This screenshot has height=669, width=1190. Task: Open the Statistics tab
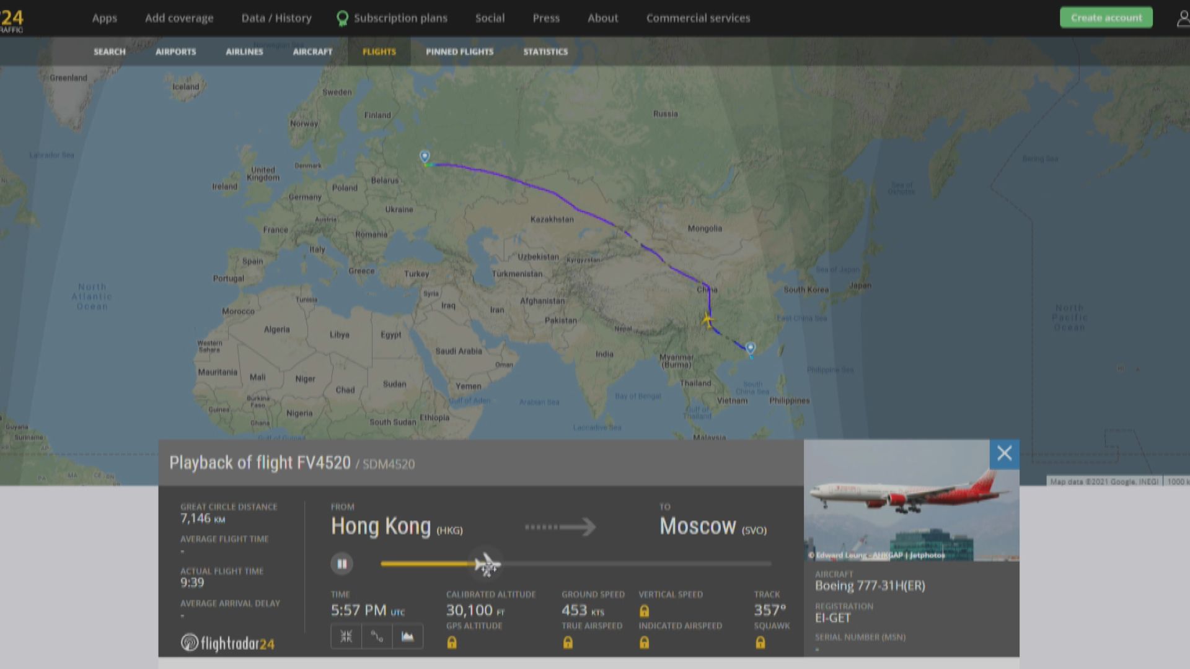tap(545, 51)
